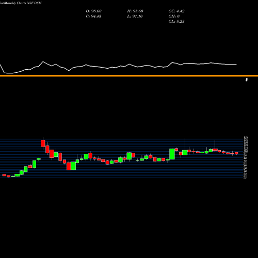
Task: Select the red candle at the chart's peak
Action: click(43, 143)
